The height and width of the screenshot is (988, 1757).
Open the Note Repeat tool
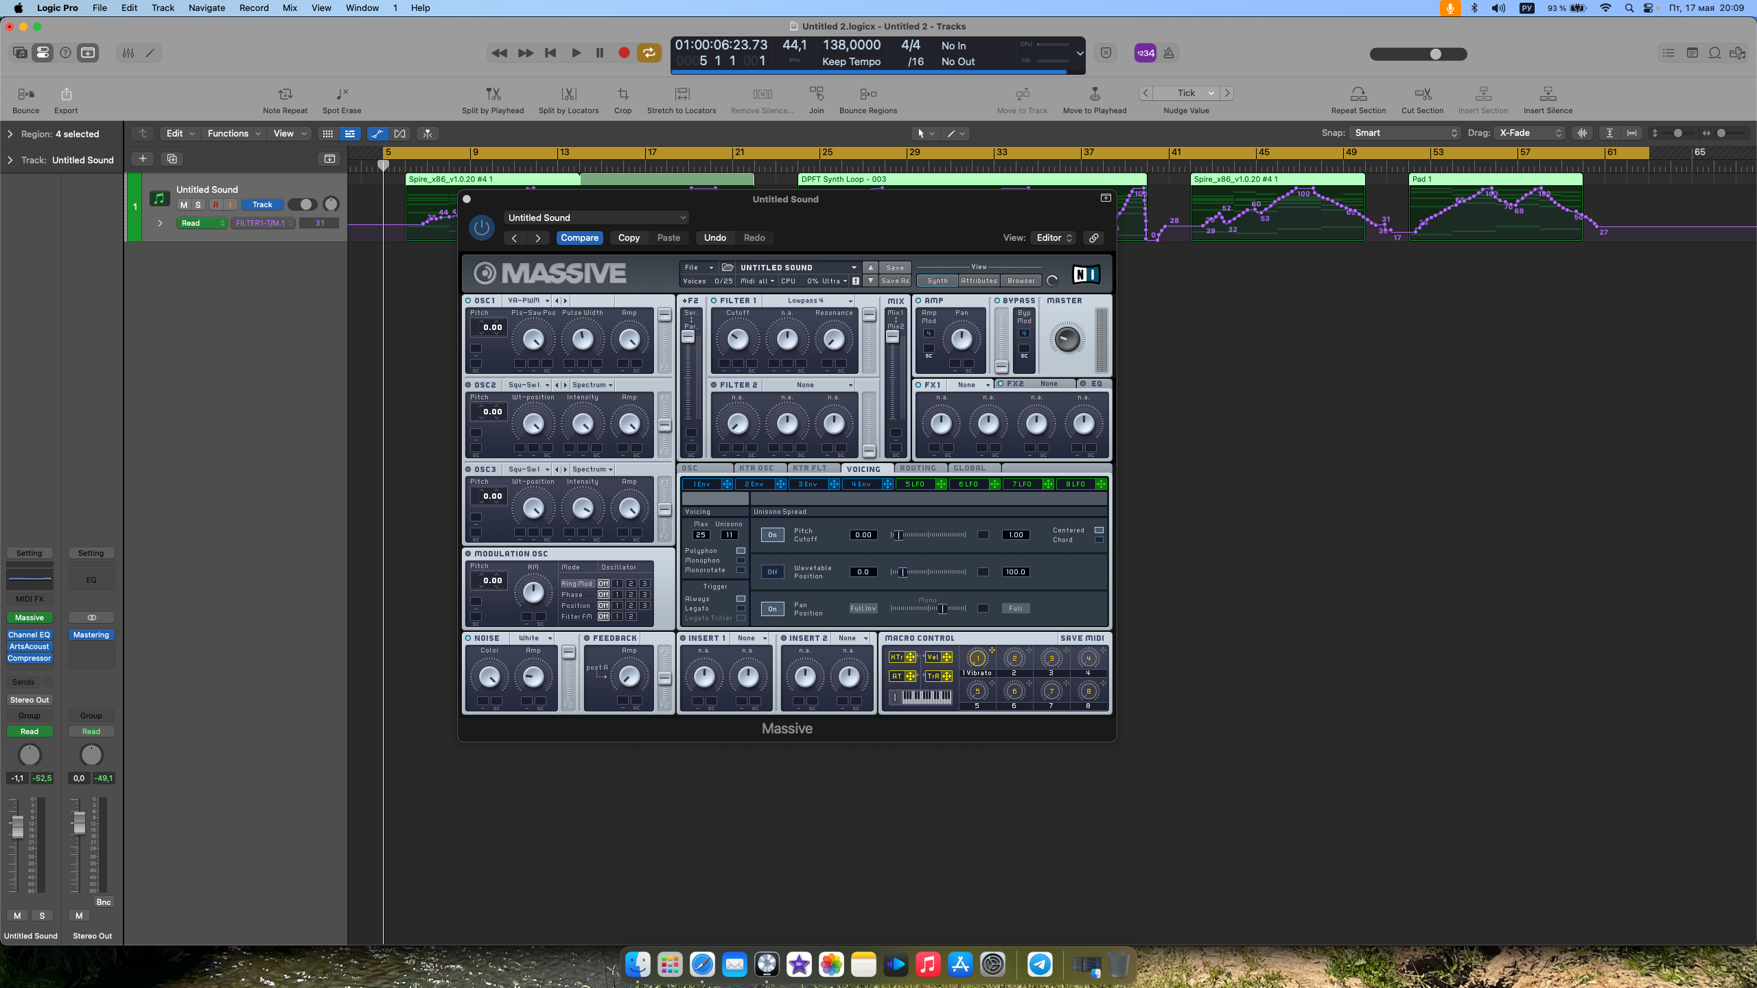285,94
